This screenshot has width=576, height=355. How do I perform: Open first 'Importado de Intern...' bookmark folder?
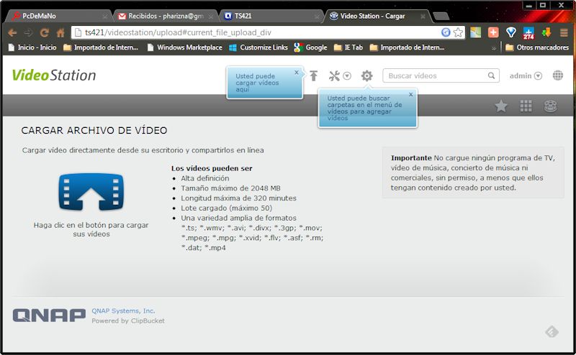pos(101,47)
